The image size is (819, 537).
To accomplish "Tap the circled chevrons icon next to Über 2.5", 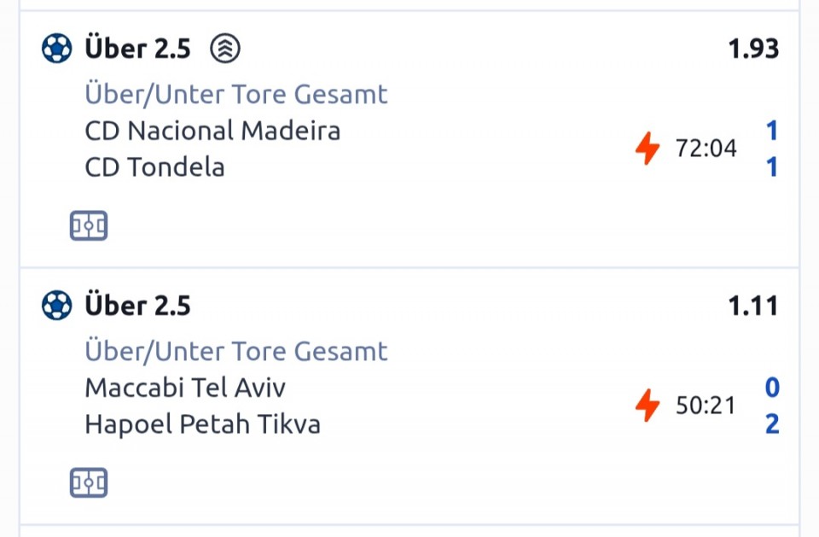I will (x=225, y=49).
